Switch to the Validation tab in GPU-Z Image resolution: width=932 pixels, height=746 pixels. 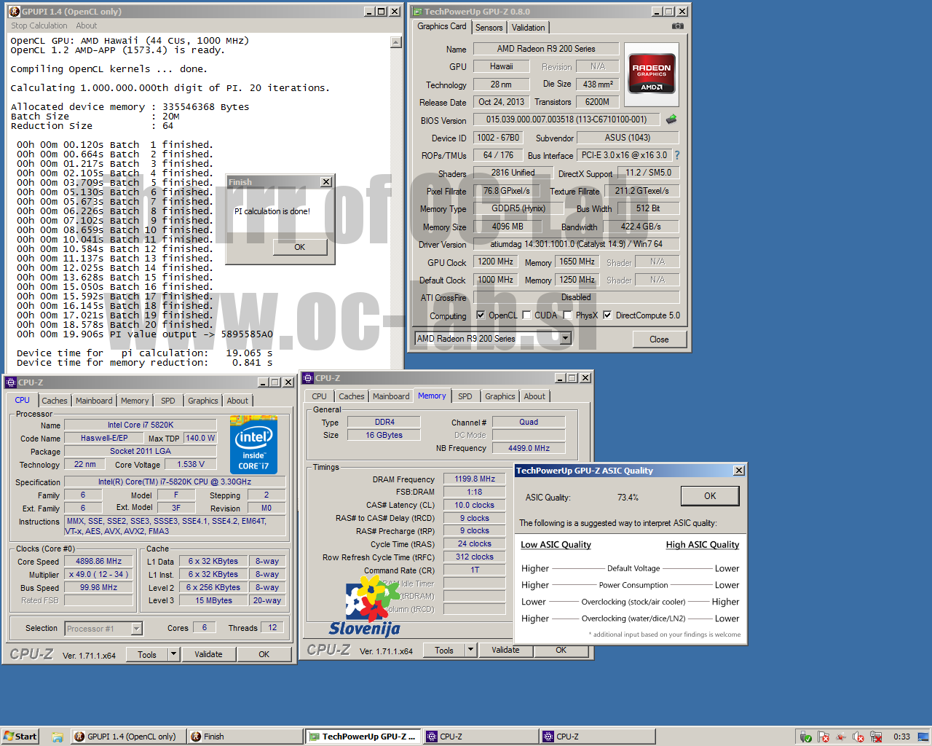click(528, 28)
